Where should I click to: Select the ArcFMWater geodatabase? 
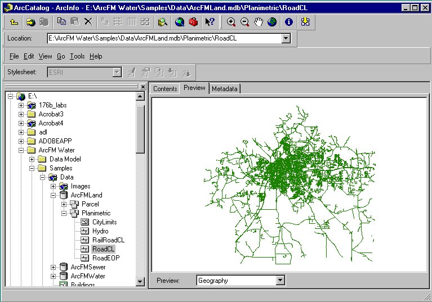(88, 276)
